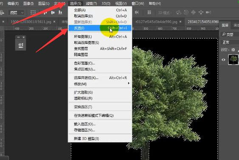Close the t0127ef345d3b4de590.jpg tab
The width and height of the screenshot is (239, 160).
180,22
